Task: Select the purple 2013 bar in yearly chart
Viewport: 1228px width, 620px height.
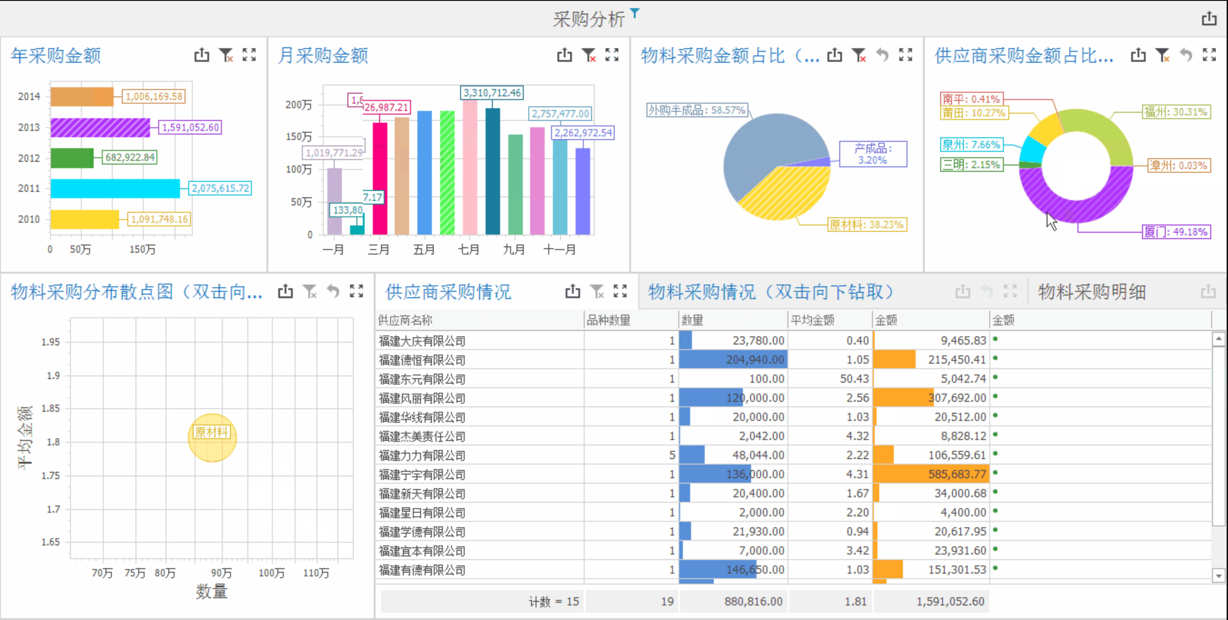Action: coord(100,127)
